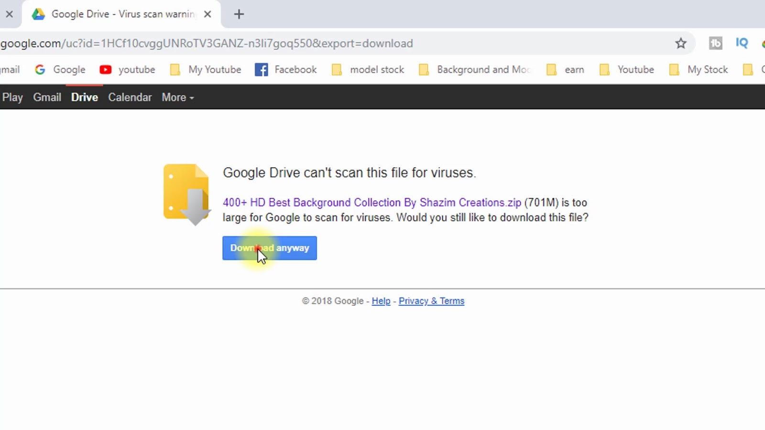Expand the More dropdown in Google bar
Image resolution: width=765 pixels, height=430 pixels.
[178, 97]
